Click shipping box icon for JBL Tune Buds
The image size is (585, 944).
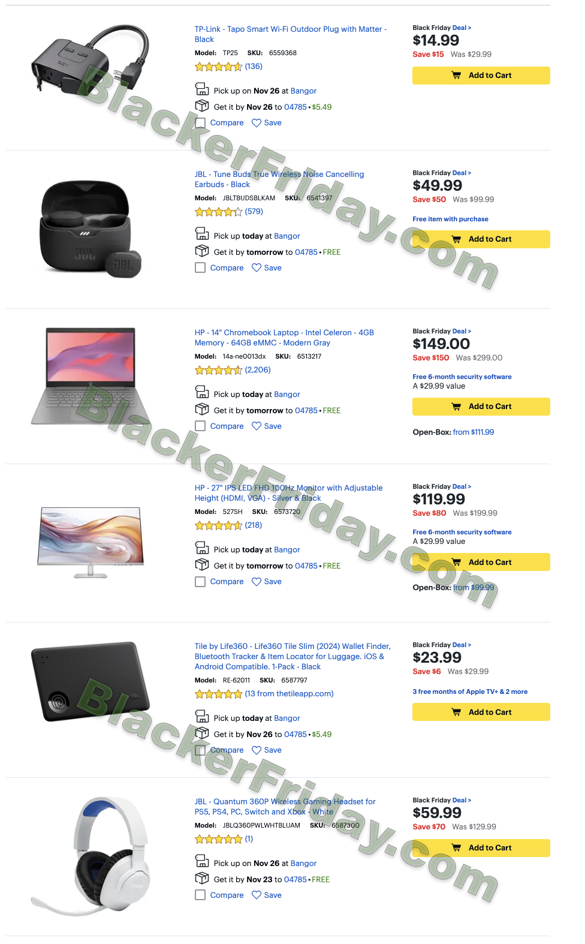pos(202,251)
